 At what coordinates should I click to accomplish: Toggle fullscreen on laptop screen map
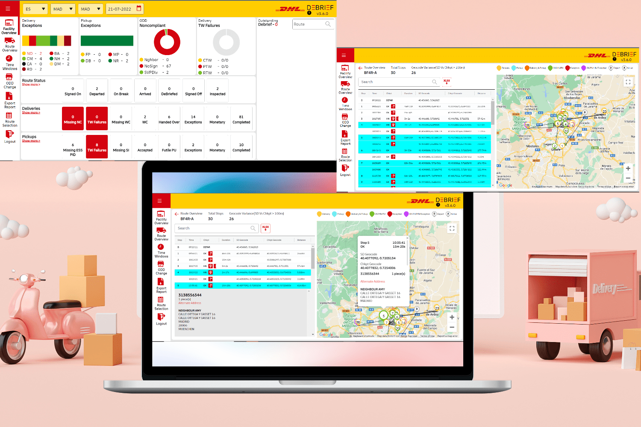452,228
